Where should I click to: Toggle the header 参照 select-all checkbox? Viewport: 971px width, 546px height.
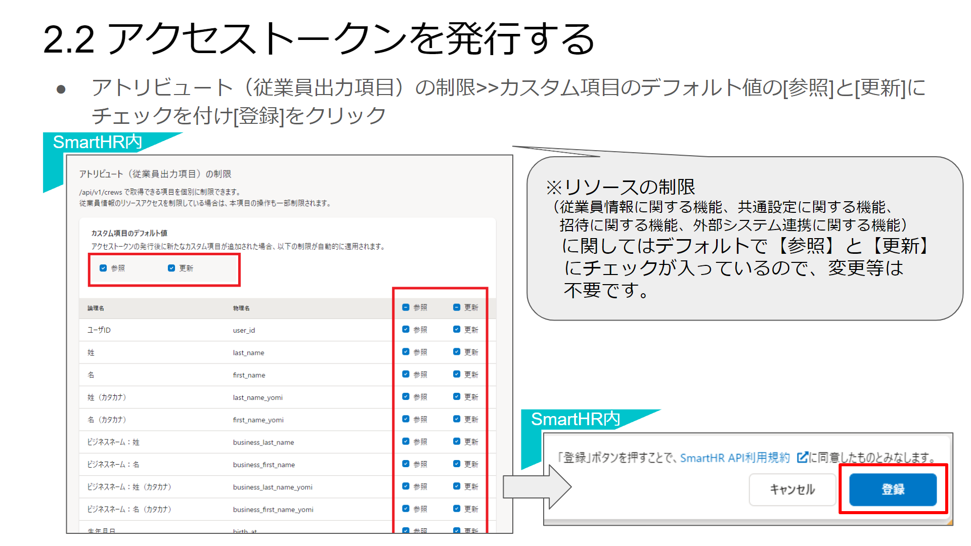pyautogui.click(x=406, y=307)
